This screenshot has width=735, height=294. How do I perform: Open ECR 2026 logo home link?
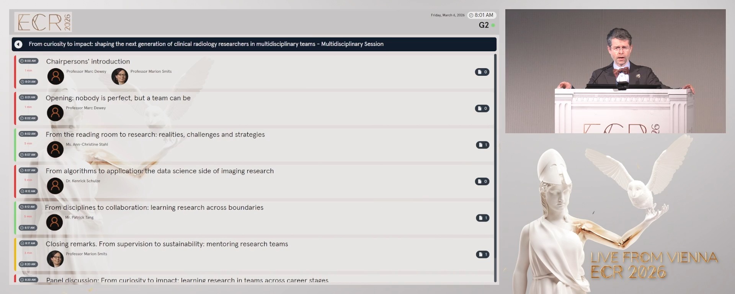tap(43, 22)
